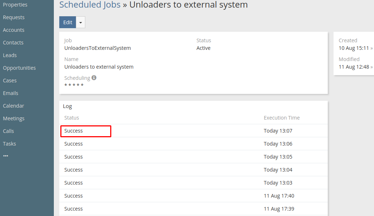The image size is (374, 216).
Task: Click the Scheduling info icon
Action: (x=94, y=78)
